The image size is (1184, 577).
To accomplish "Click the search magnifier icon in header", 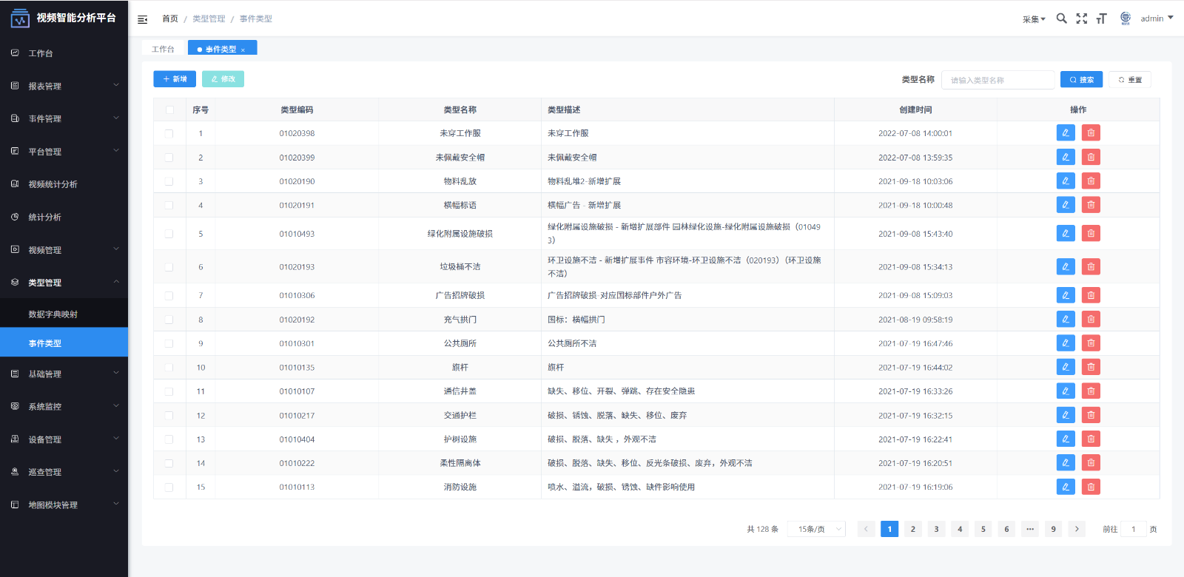I will tap(1061, 18).
